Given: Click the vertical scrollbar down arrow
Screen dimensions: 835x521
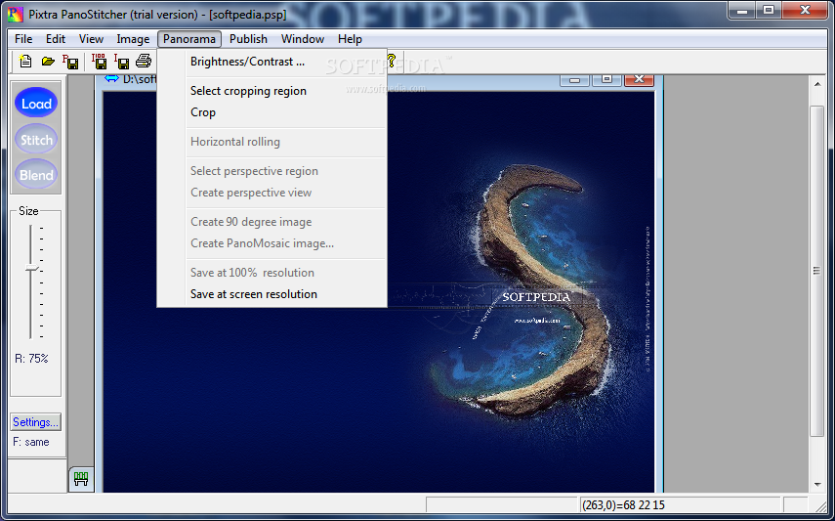Looking at the screenshot, I should [816, 485].
